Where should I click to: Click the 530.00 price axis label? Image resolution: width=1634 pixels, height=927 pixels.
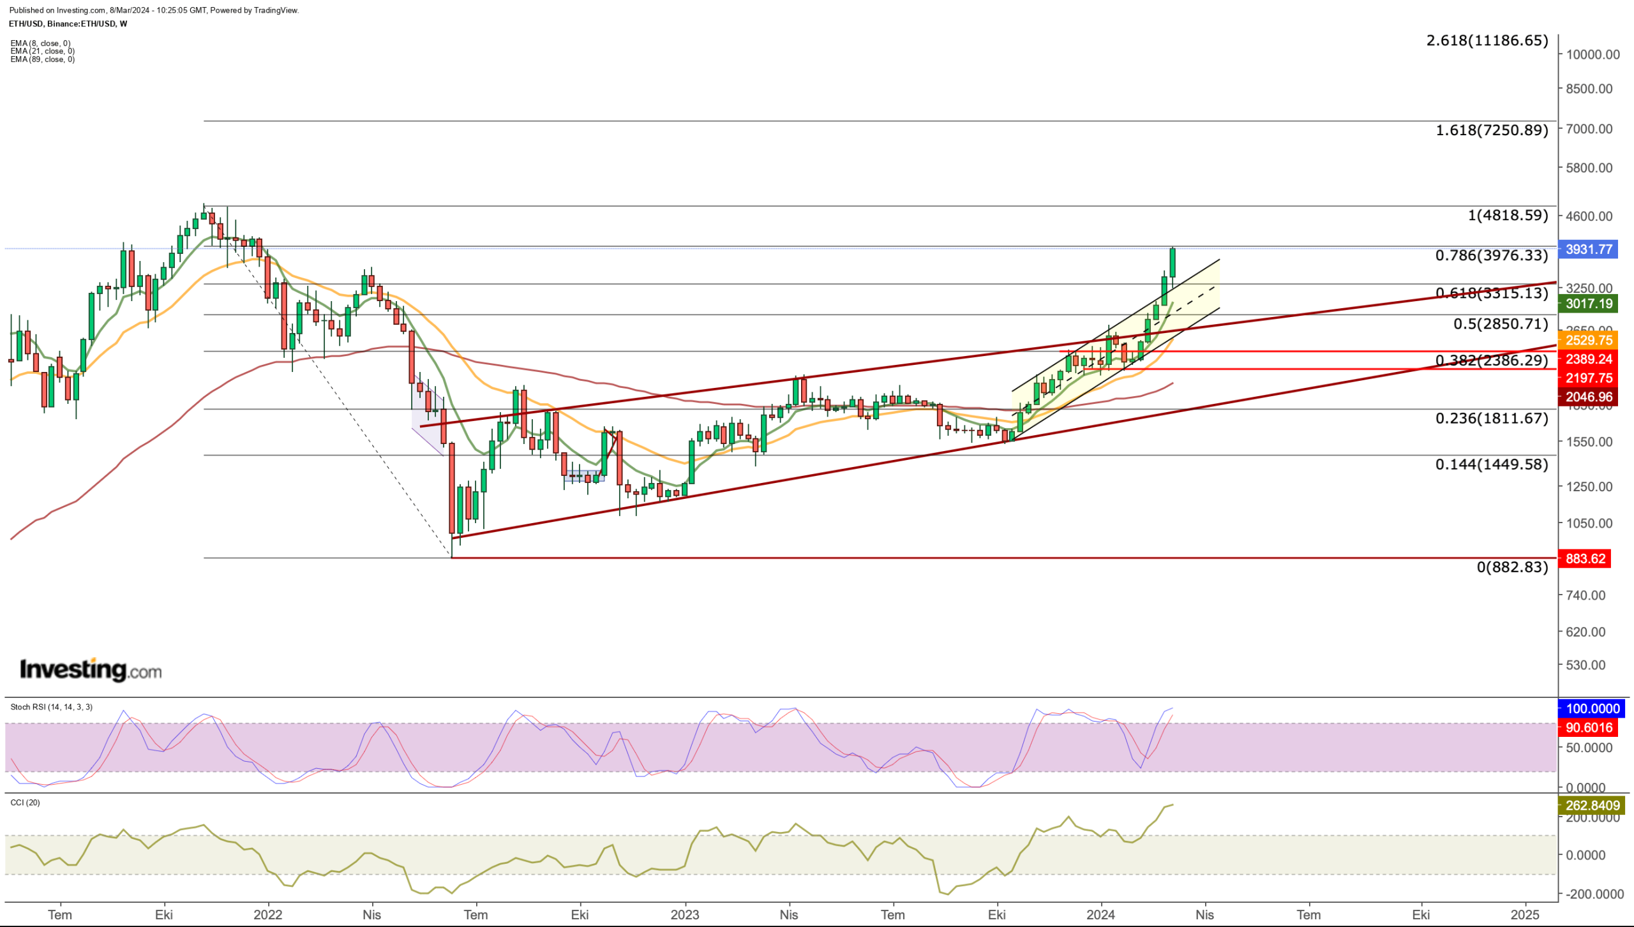pyautogui.click(x=1585, y=665)
